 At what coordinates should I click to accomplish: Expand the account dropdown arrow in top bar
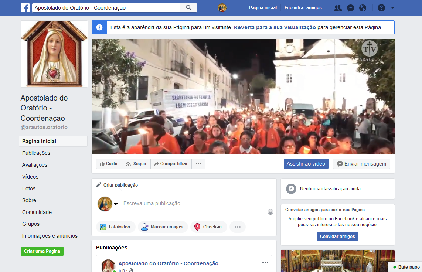[393, 8]
